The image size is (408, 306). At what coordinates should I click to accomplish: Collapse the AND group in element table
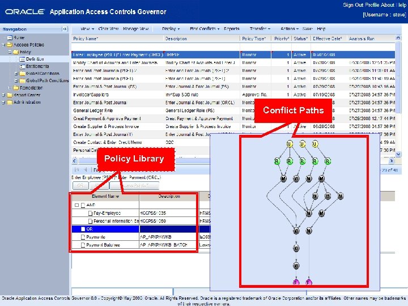[x=76, y=205]
